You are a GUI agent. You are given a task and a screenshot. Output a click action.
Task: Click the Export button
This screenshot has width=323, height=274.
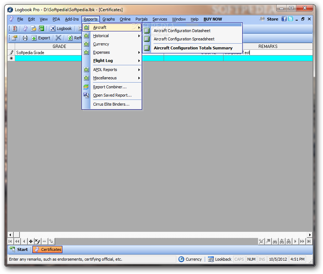41,38
